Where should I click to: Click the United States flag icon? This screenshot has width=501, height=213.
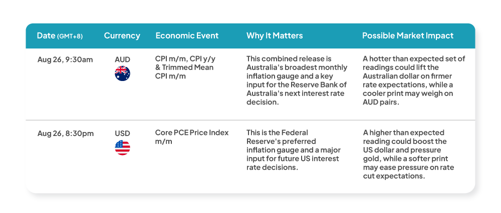point(122,147)
